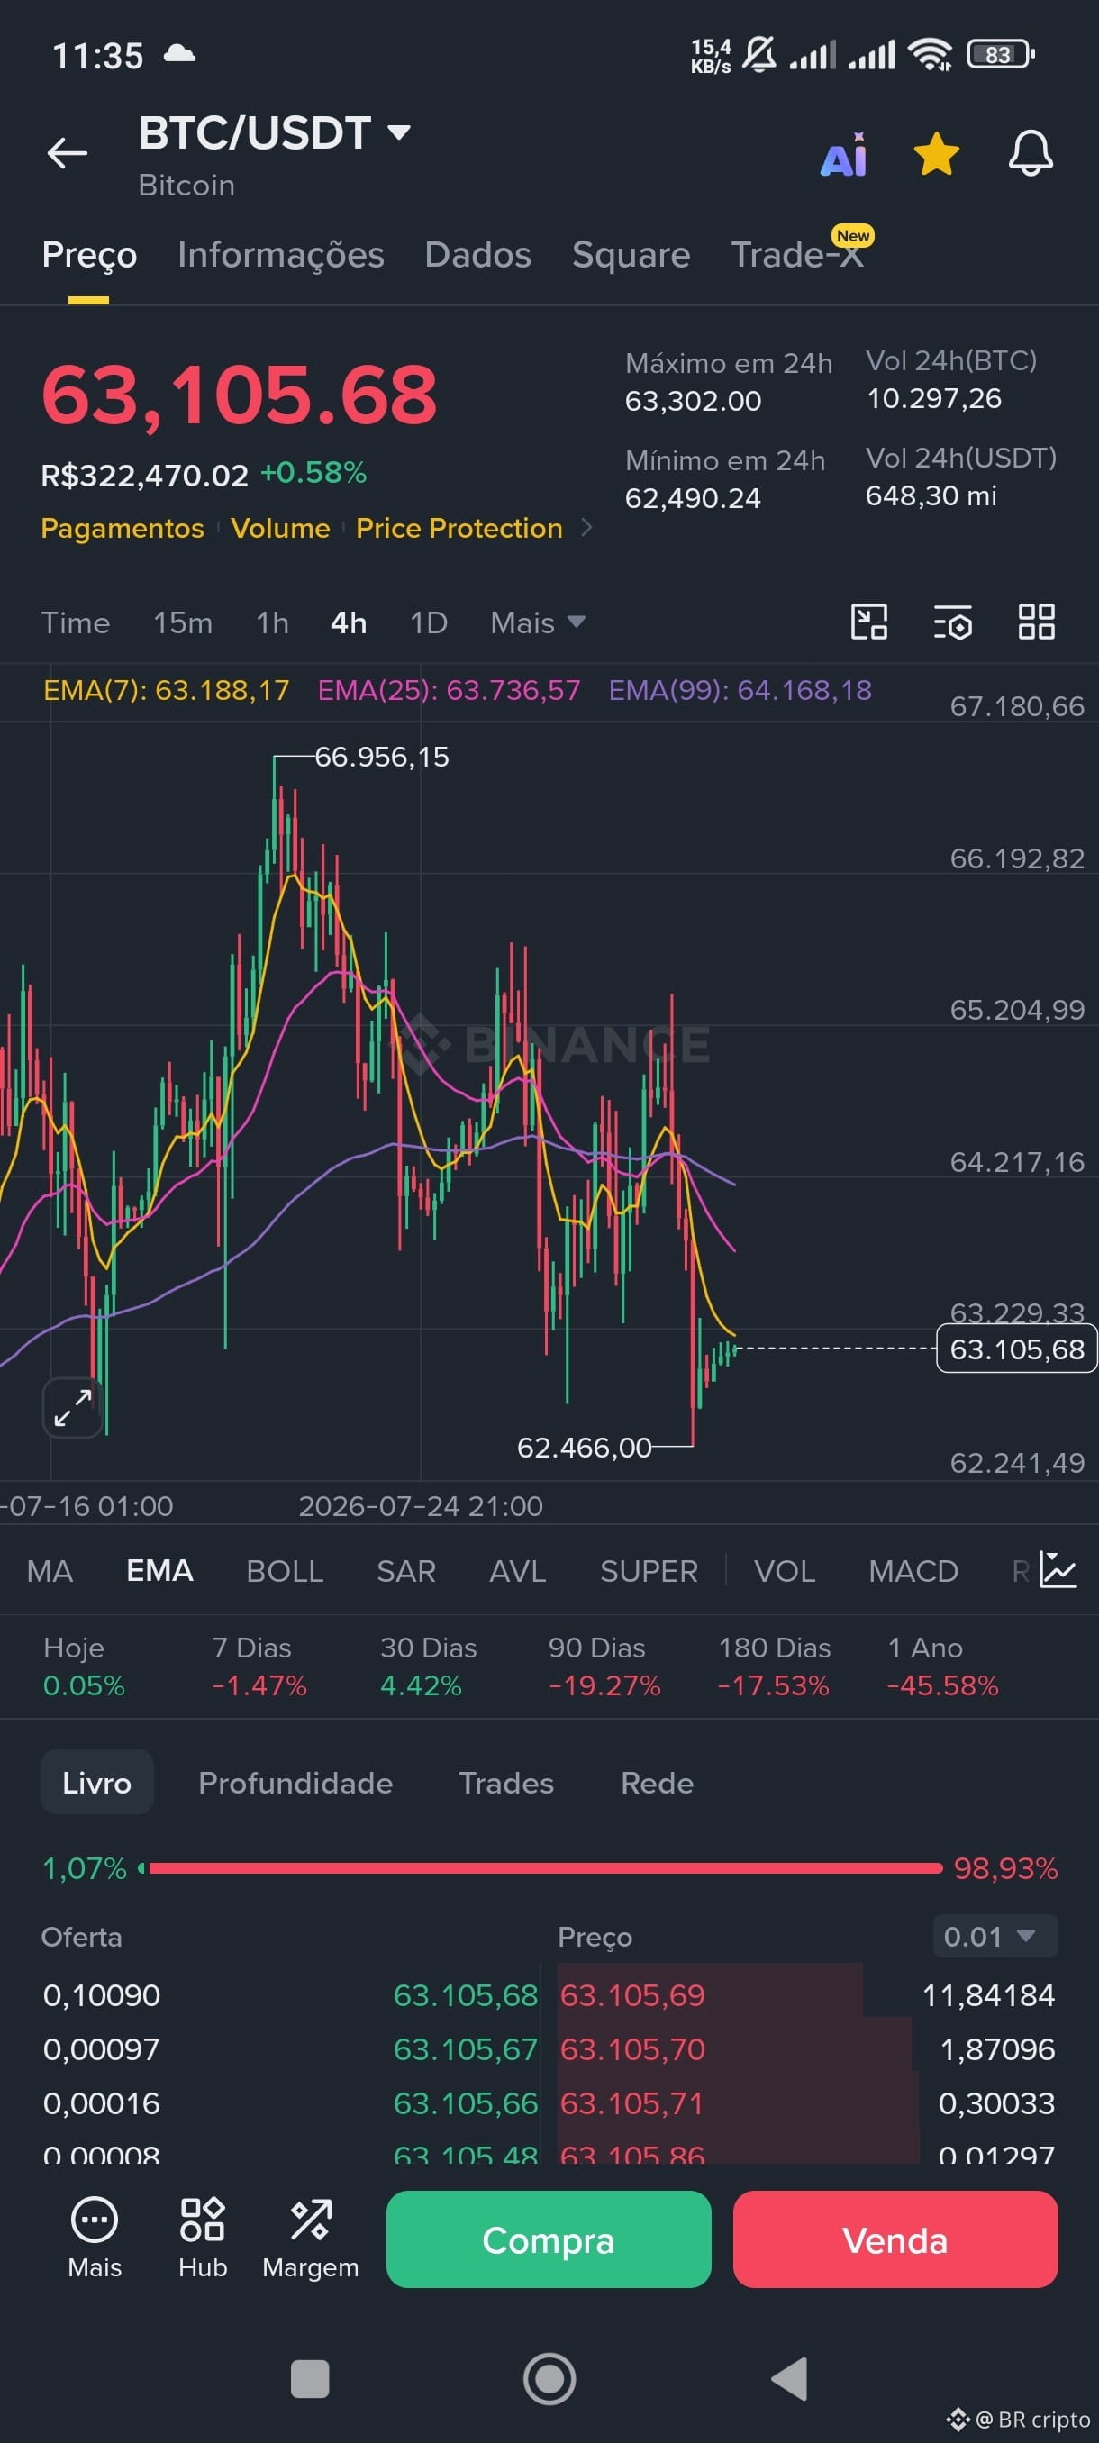Select the Preço tab

89,254
